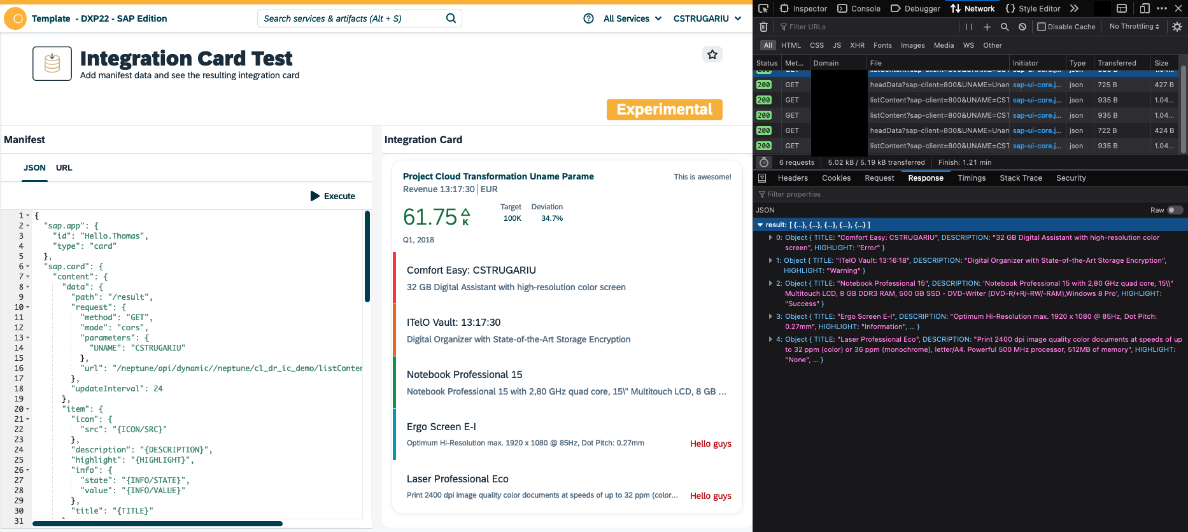Switch manifest input to URL tab
The height and width of the screenshot is (532, 1188).
click(64, 168)
